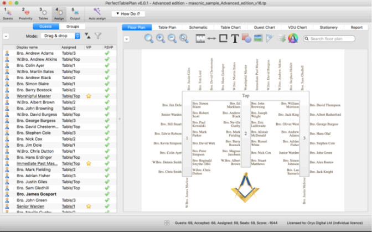Open the Guest Chart tab
Image resolution: width=372 pixels, height=232 pixels.
264,27
